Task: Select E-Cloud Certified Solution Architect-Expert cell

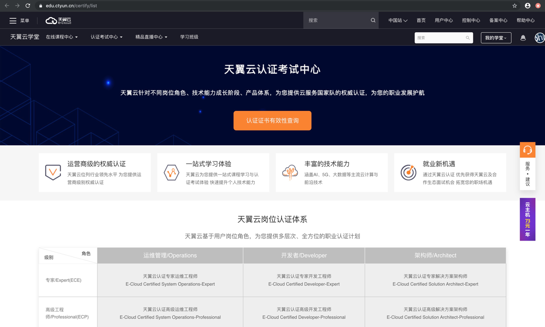Action: (x=435, y=280)
